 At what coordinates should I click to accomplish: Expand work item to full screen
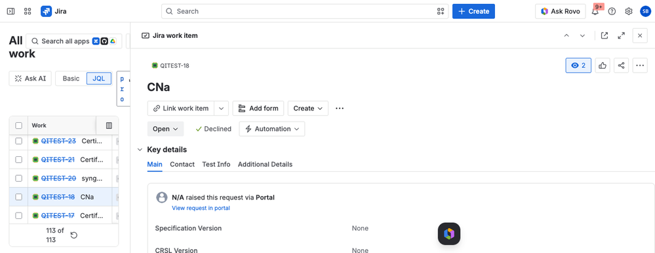point(621,36)
